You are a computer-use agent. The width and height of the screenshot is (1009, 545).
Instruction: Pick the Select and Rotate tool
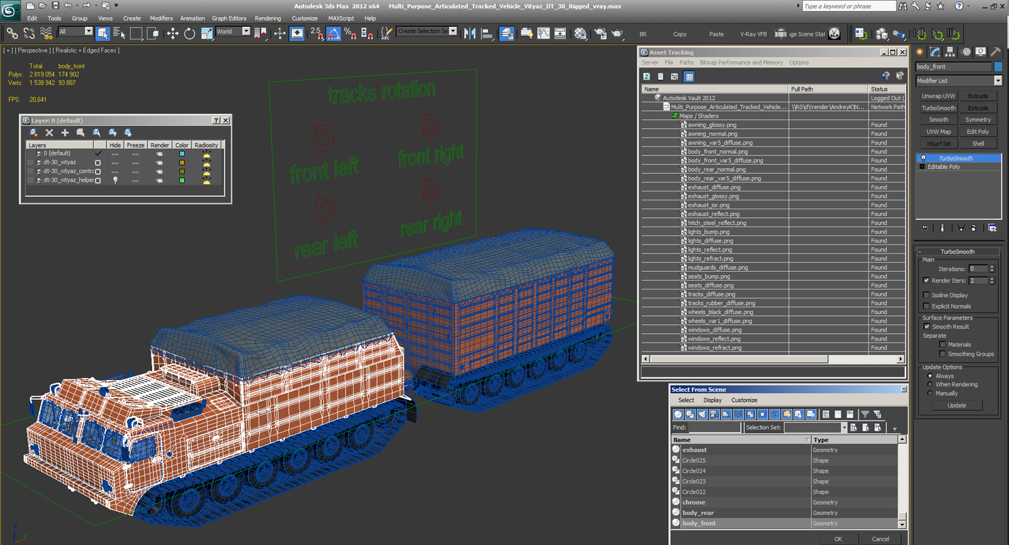pos(190,33)
